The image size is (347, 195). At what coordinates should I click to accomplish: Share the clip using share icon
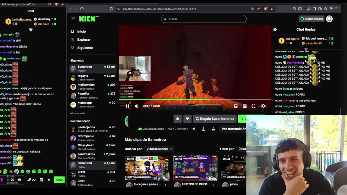click(194, 129)
